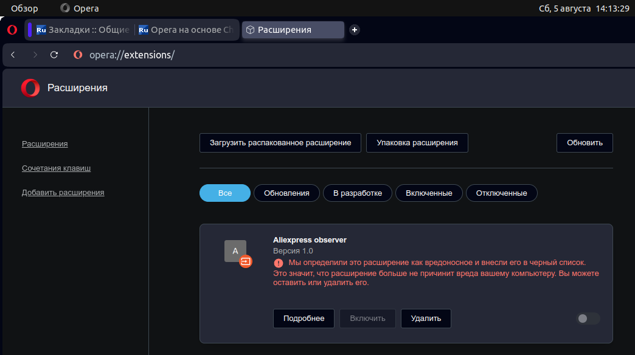
Task: Enable the Aliexpress observer toggle switch
Action: coord(588,319)
